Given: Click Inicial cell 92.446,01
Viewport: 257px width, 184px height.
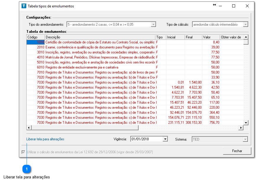Looking at the screenshot, I should [175, 113].
